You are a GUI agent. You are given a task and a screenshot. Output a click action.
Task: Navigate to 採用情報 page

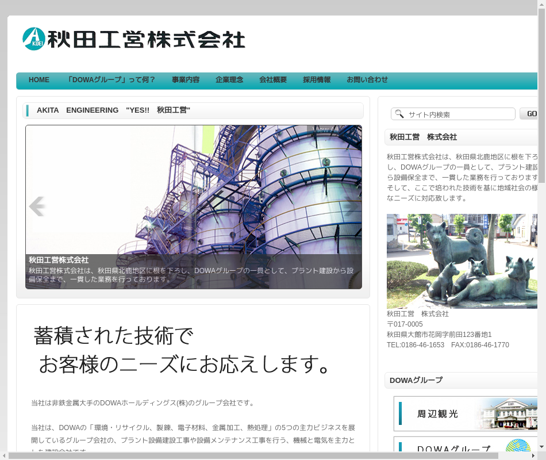(317, 80)
